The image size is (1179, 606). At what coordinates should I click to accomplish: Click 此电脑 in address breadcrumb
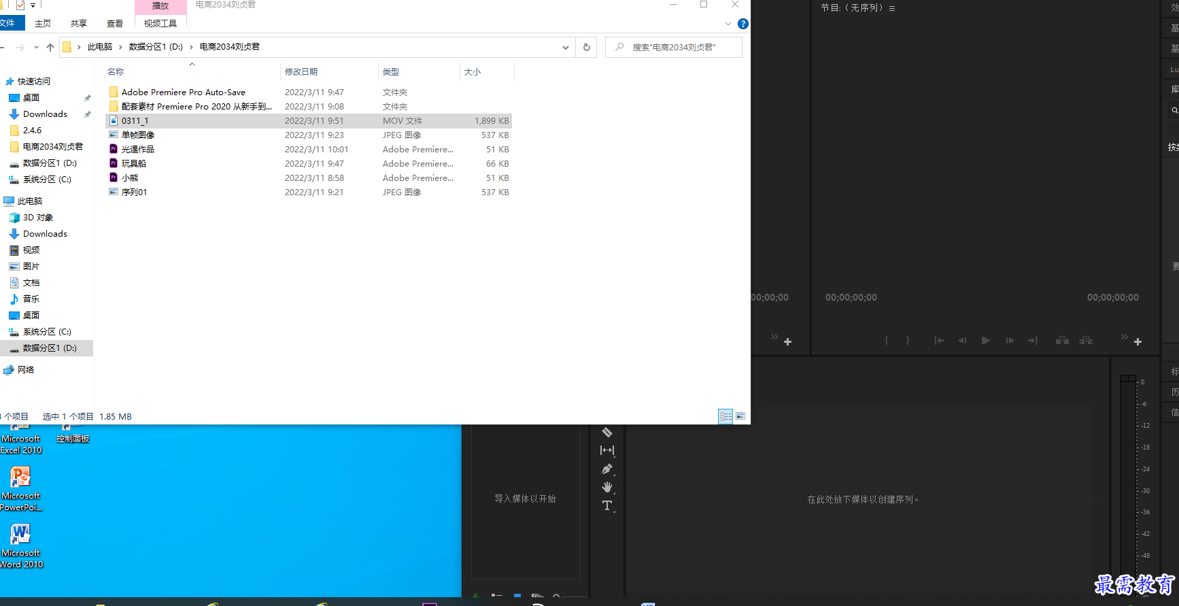click(100, 47)
